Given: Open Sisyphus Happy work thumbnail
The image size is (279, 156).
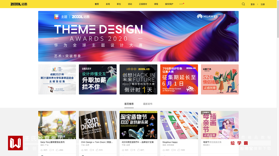Looking at the screenshot, I should (179, 125).
